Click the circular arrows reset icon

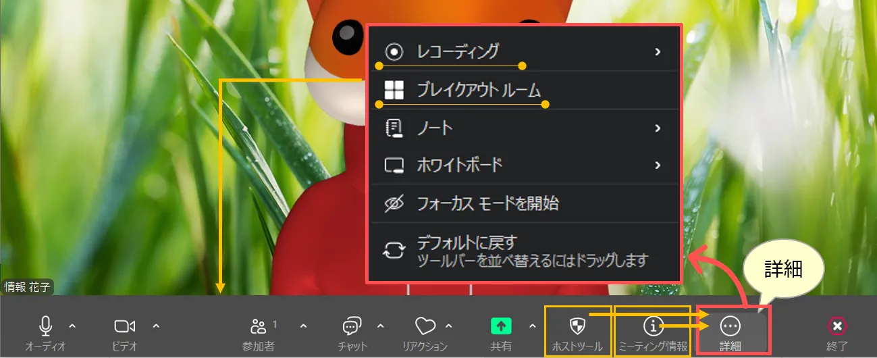(394, 251)
